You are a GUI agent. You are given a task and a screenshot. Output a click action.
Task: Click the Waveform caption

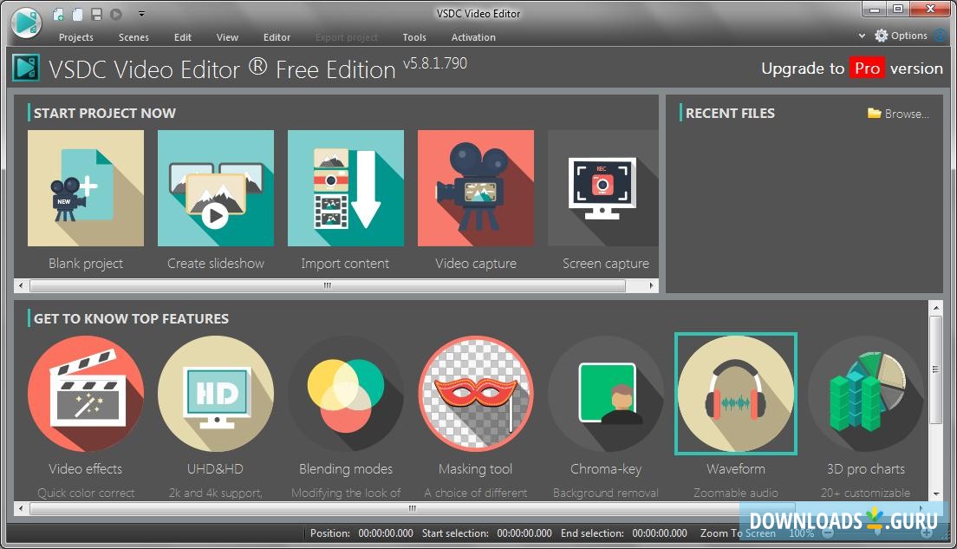click(735, 469)
